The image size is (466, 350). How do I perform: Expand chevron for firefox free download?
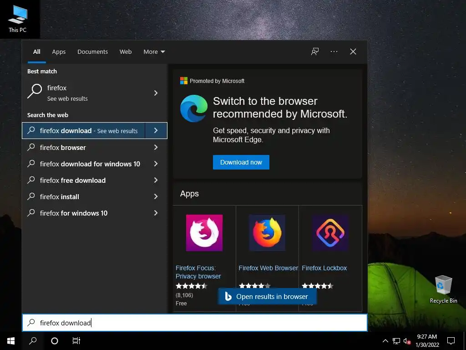156,180
